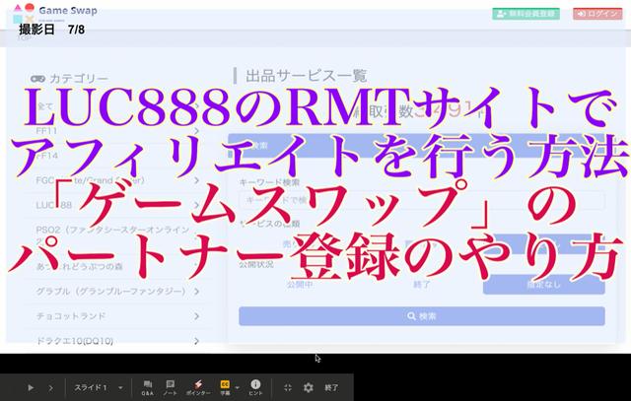The image size is (631, 401).
Task: Open the Q&A panel icon
Action: click(x=147, y=387)
